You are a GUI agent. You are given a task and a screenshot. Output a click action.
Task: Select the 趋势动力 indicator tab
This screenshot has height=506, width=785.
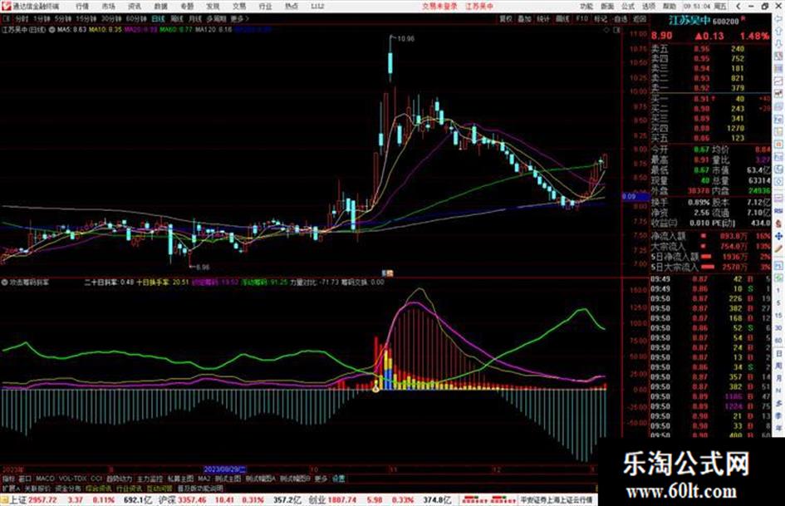pyautogui.click(x=119, y=479)
